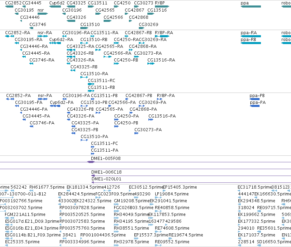Open the DME1-020L01 clone feature
Screen dimensions: 291x247
pos(191,183)
